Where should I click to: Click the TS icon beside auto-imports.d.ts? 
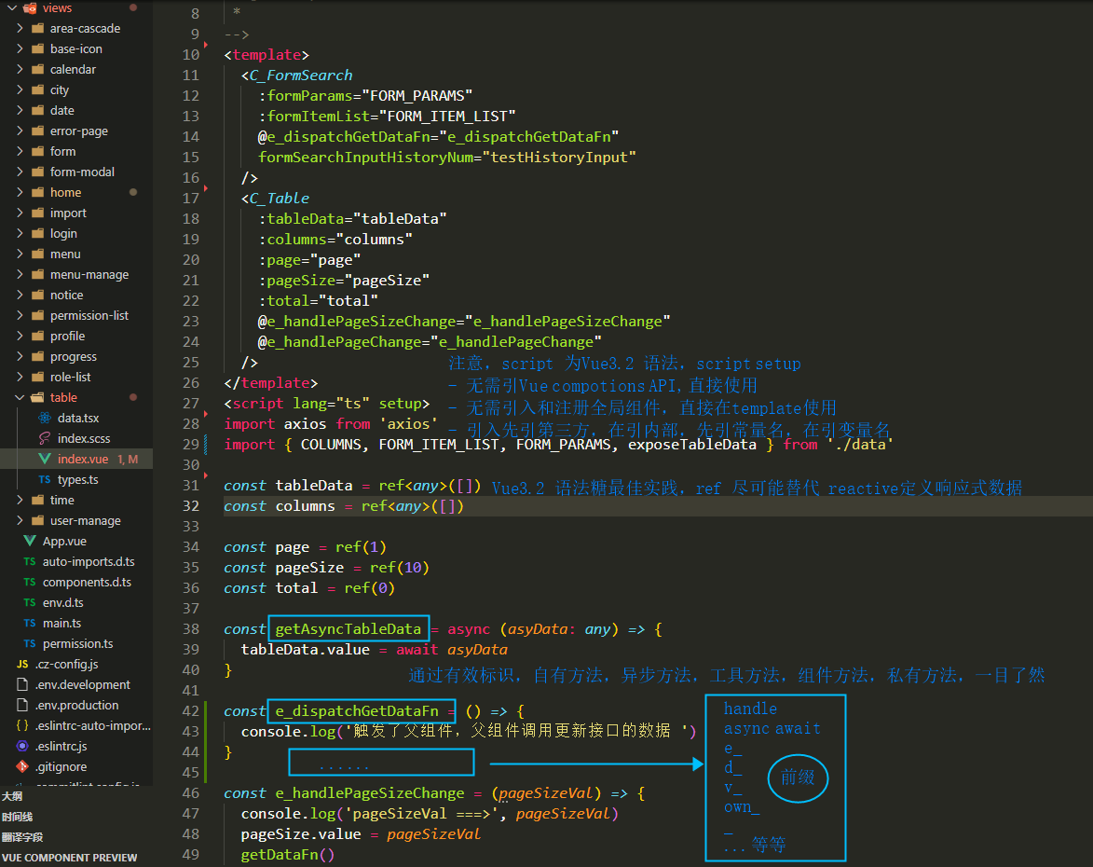[x=30, y=561]
